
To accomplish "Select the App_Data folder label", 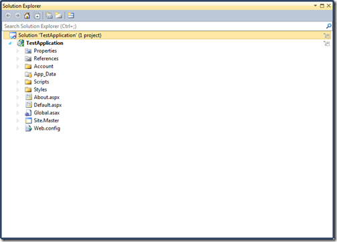I will click(45, 74).
